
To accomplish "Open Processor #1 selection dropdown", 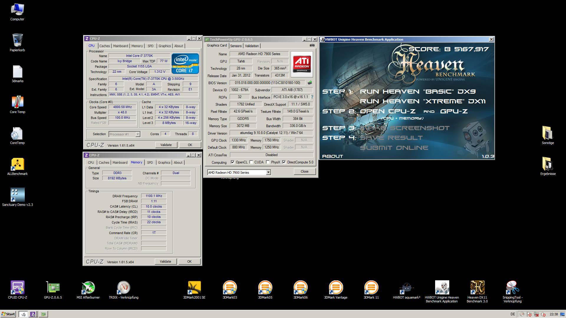I will click(x=124, y=134).
